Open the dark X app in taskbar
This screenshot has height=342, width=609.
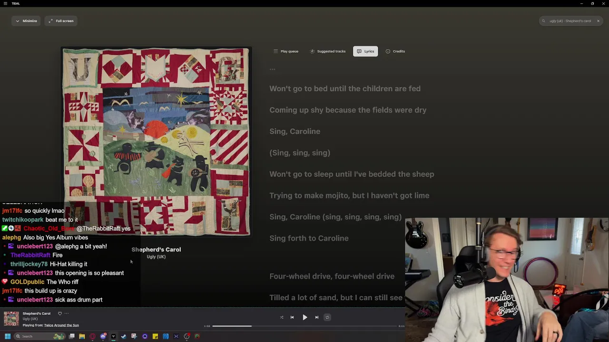[176, 336]
